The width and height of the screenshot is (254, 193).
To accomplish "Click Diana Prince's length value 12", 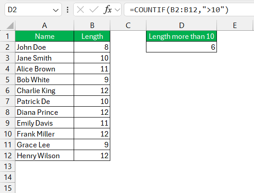I will coord(92,112).
